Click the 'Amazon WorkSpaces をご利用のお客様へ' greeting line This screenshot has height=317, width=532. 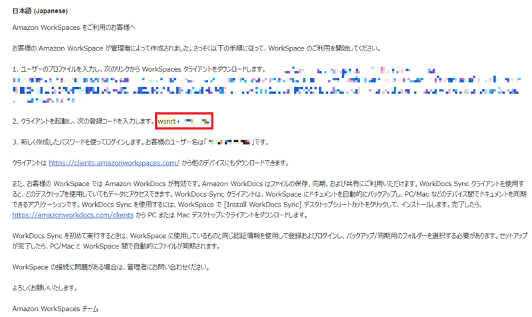(74, 27)
